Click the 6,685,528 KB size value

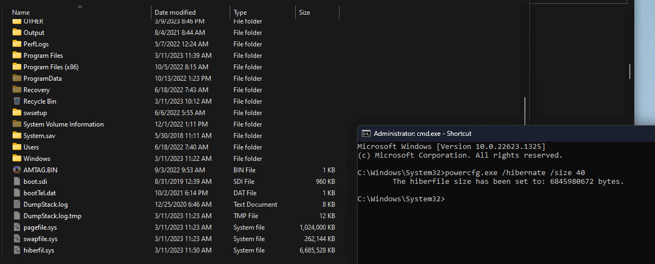(x=318, y=250)
